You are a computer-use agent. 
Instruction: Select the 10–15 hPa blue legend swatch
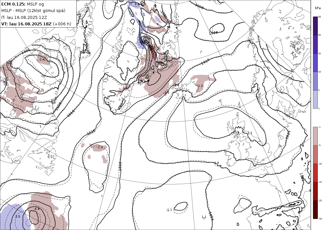pyautogui.click(x=315, y=62)
